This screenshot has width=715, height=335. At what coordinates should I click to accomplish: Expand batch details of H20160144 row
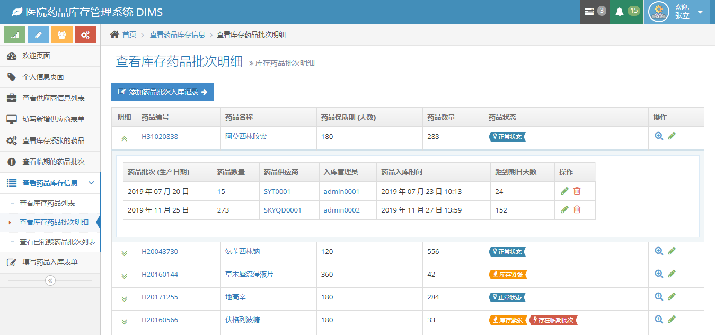[x=124, y=276]
